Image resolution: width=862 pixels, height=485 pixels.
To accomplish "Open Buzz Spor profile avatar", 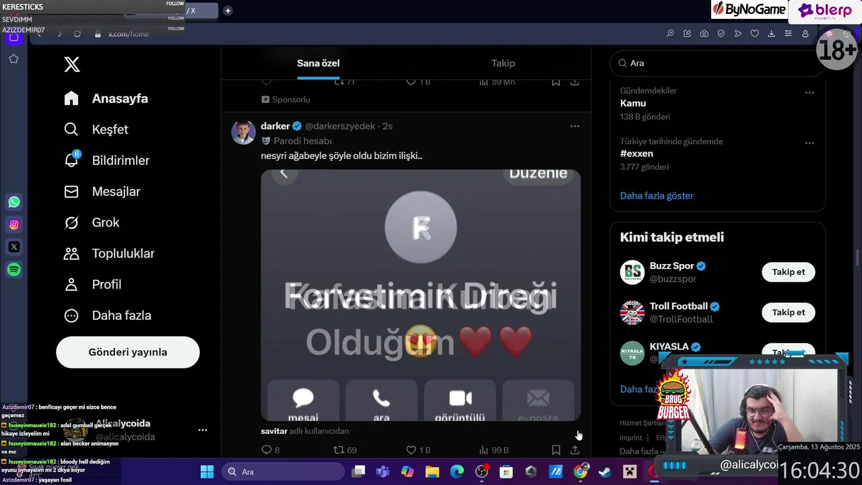I will 632,272.
